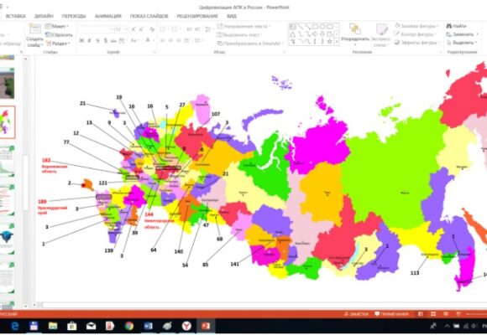Click the bulleted list icon

(x=163, y=29)
